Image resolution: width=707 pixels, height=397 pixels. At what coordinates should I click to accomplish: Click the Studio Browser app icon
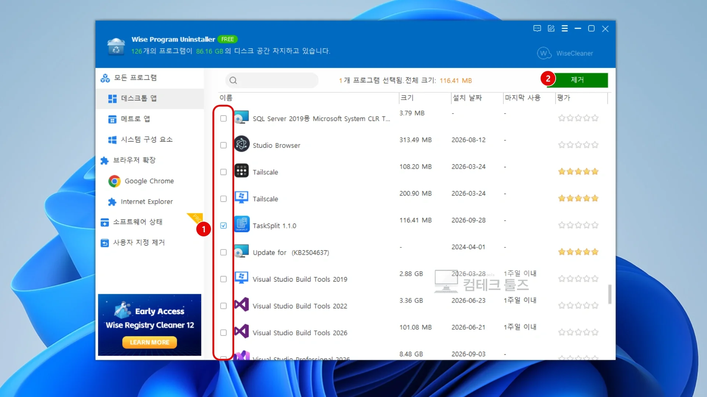pyautogui.click(x=242, y=144)
